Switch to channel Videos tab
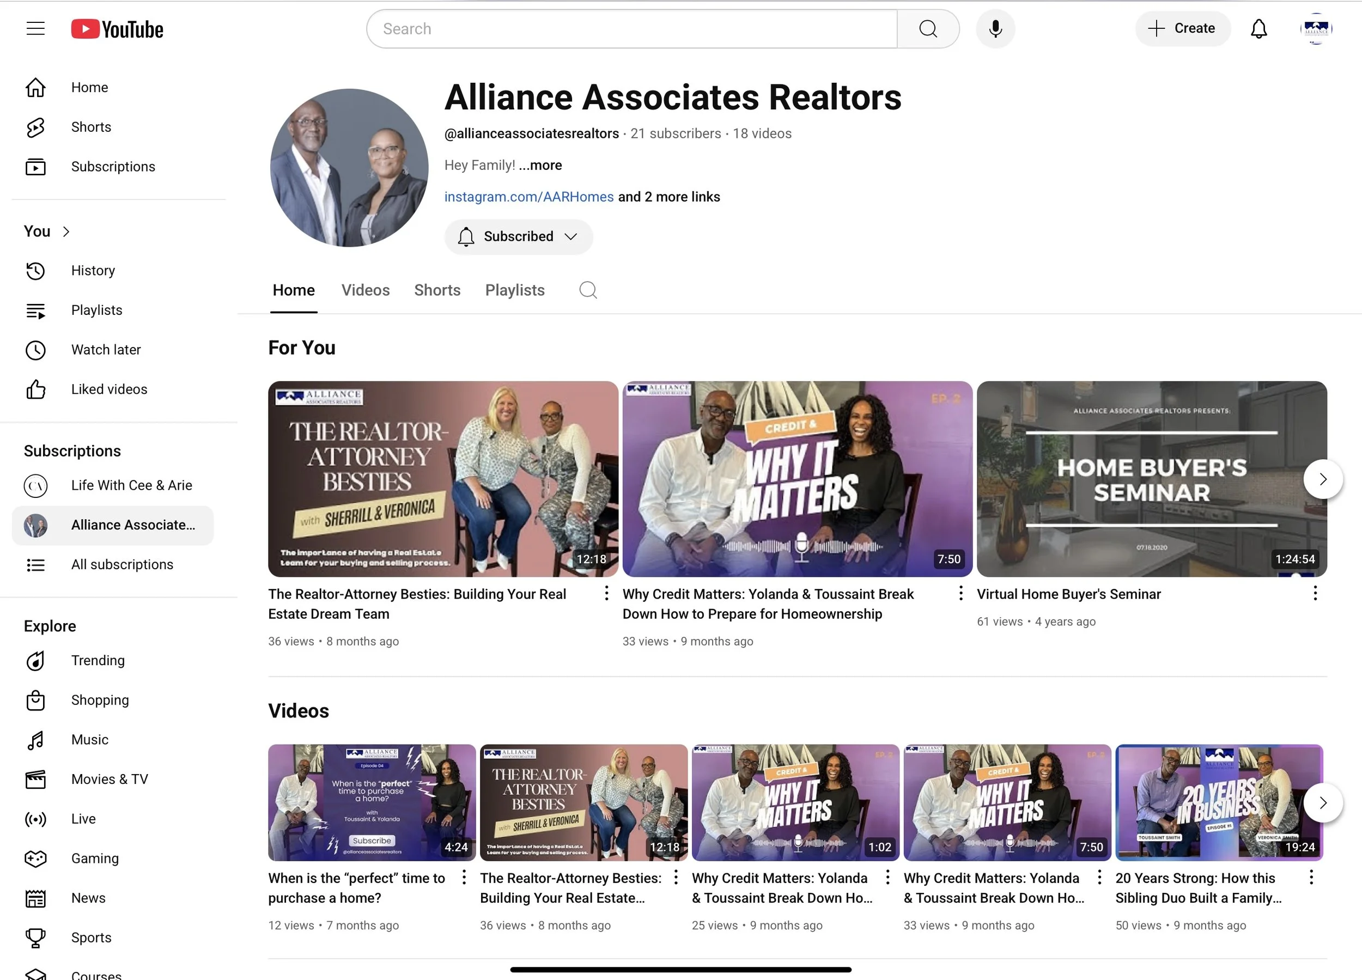1362x980 pixels. (366, 291)
